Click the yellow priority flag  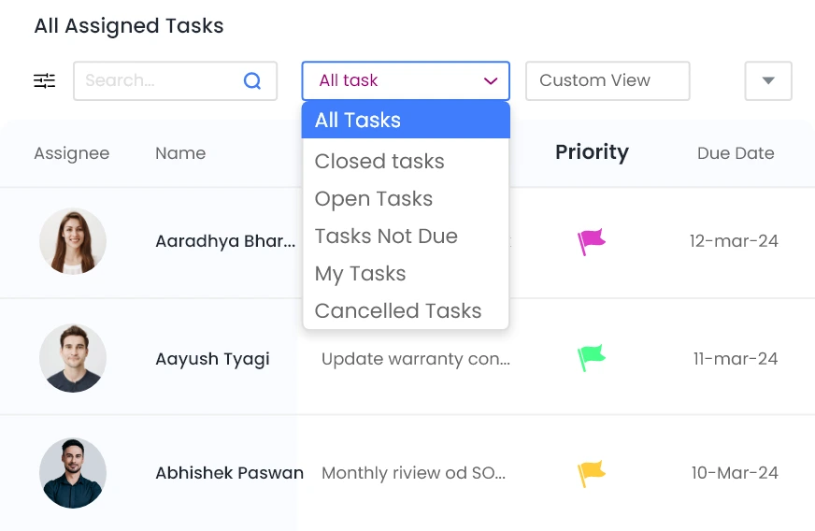[591, 474]
